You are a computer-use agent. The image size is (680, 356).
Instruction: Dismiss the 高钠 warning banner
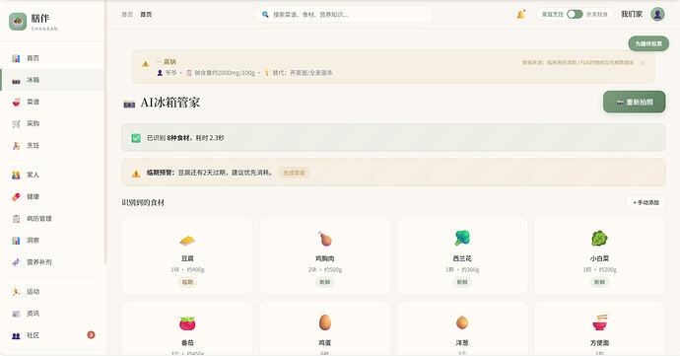click(x=643, y=63)
